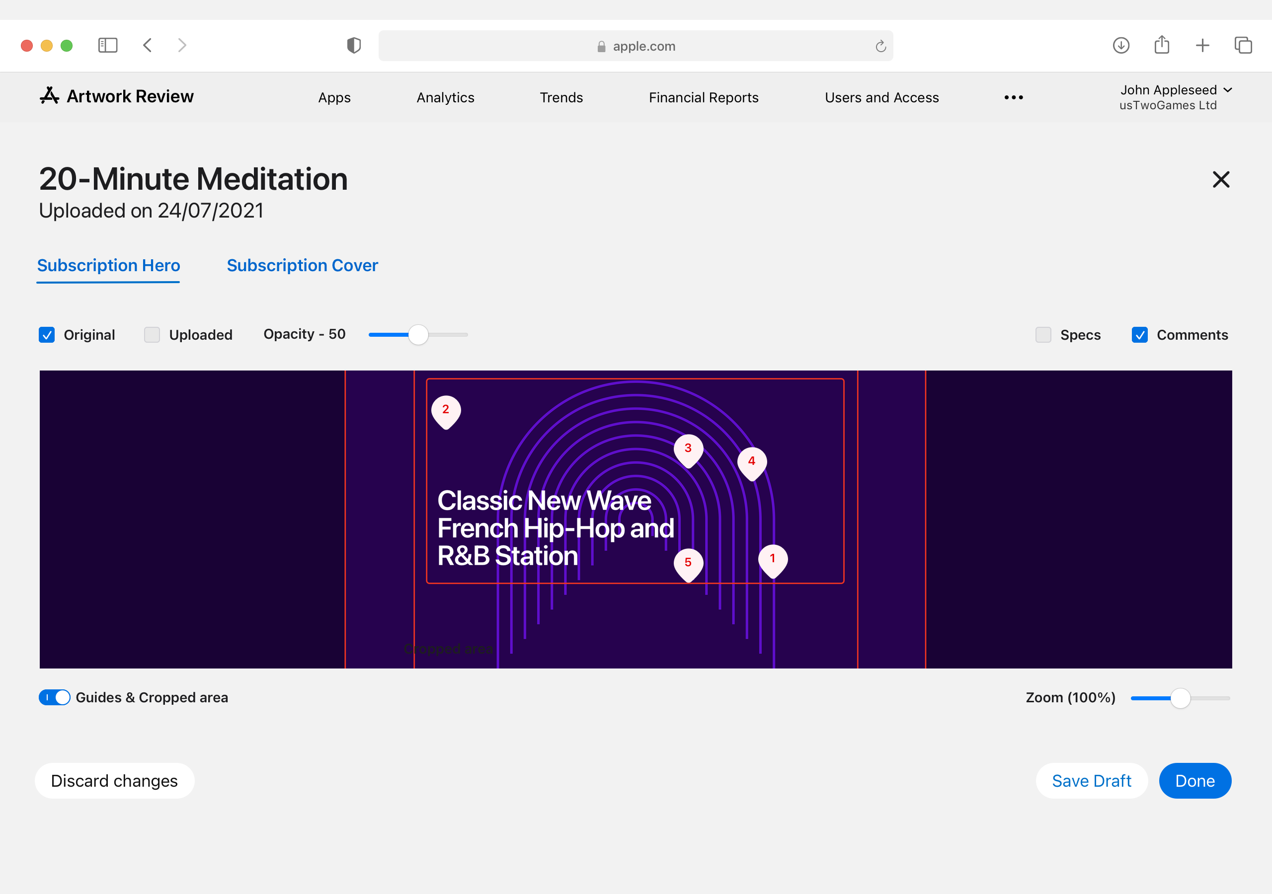Click the Discard changes button
Image resolution: width=1272 pixels, height=894 pixels.
click(115, 780)
